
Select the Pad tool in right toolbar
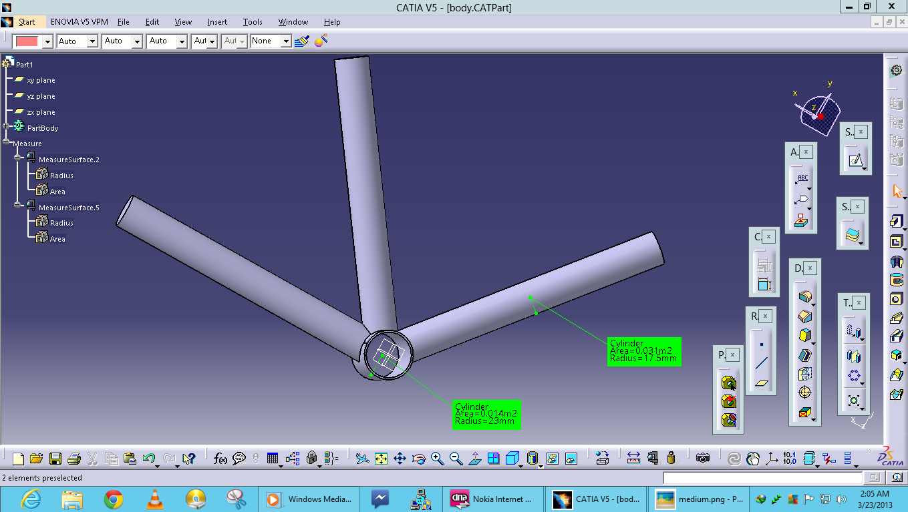[x=897, y=222]
